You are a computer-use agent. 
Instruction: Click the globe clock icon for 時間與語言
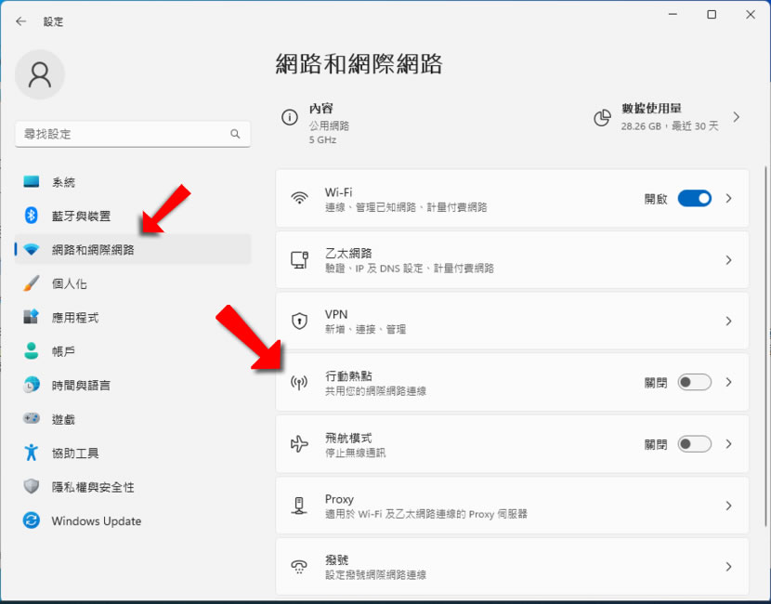32,385
